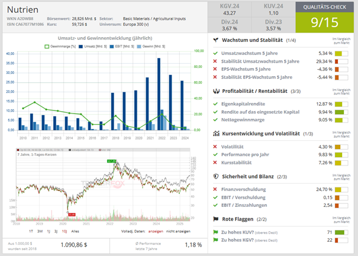Click the Div.23 value 3,57 %

[x=273, y=28]
